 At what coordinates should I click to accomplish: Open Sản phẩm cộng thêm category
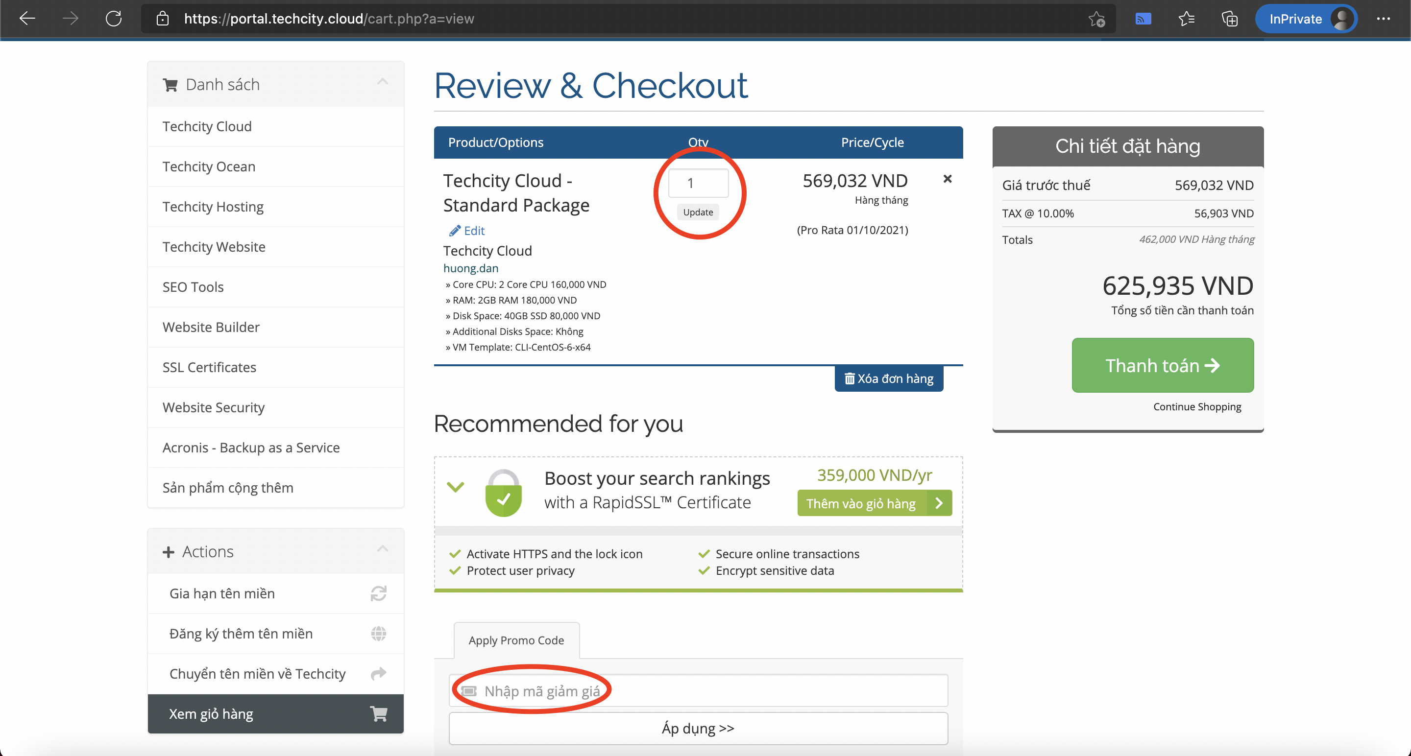tap(275, 488)
